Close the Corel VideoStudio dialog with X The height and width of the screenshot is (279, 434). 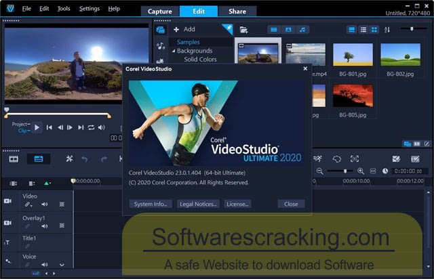[305, 68]
